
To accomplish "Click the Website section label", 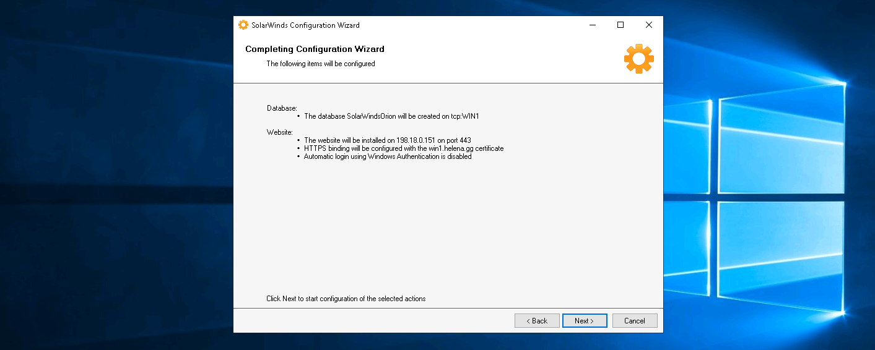I will pyautogui.click(x=279, y=132).
